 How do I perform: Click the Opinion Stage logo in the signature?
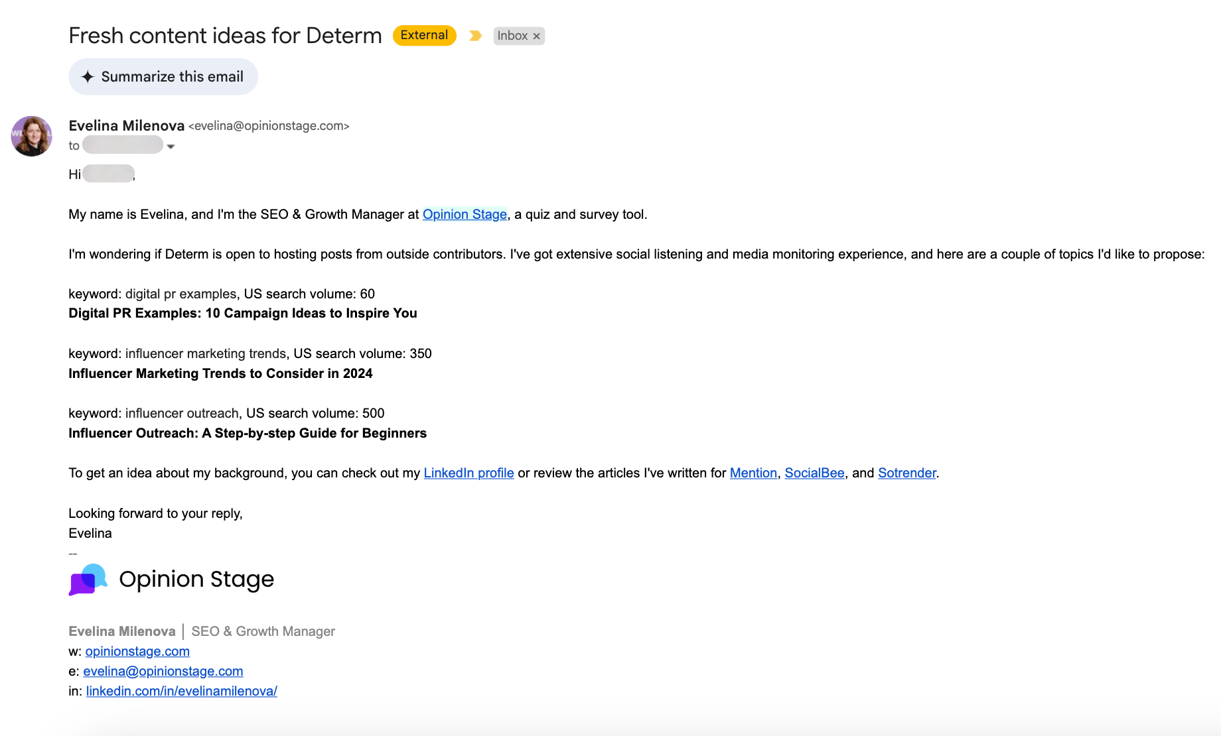click(x=171, y=579)
